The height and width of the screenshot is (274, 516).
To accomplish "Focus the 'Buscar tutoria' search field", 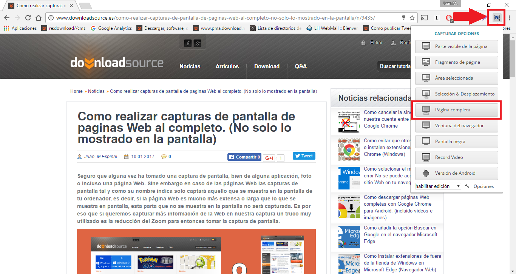I will [394, 66].
